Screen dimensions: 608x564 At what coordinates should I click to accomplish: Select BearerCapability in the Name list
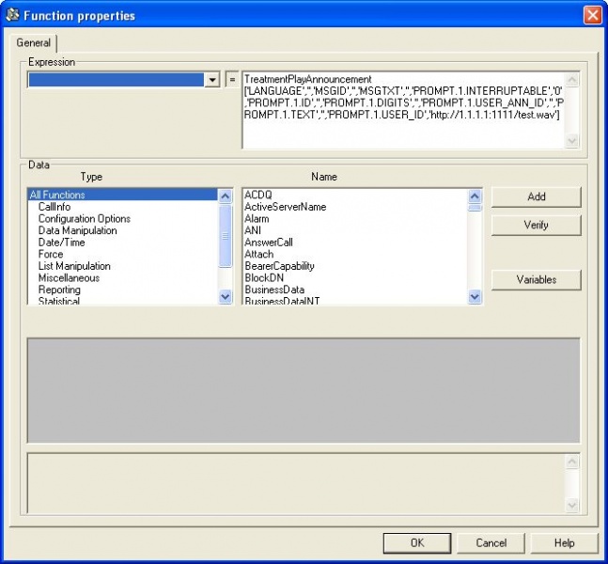[x=279, y=266]
